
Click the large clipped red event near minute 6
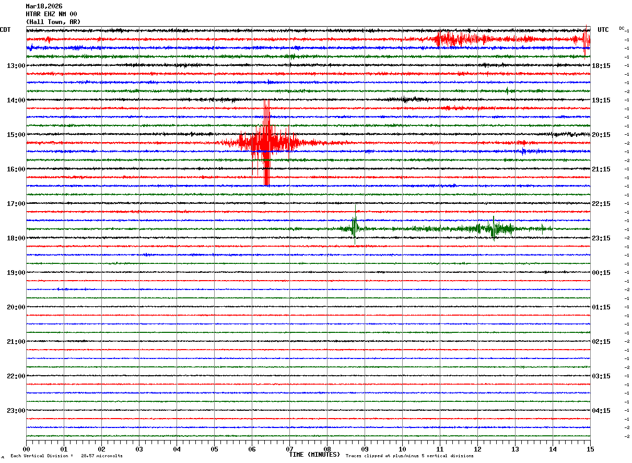(x=266, y=142)
